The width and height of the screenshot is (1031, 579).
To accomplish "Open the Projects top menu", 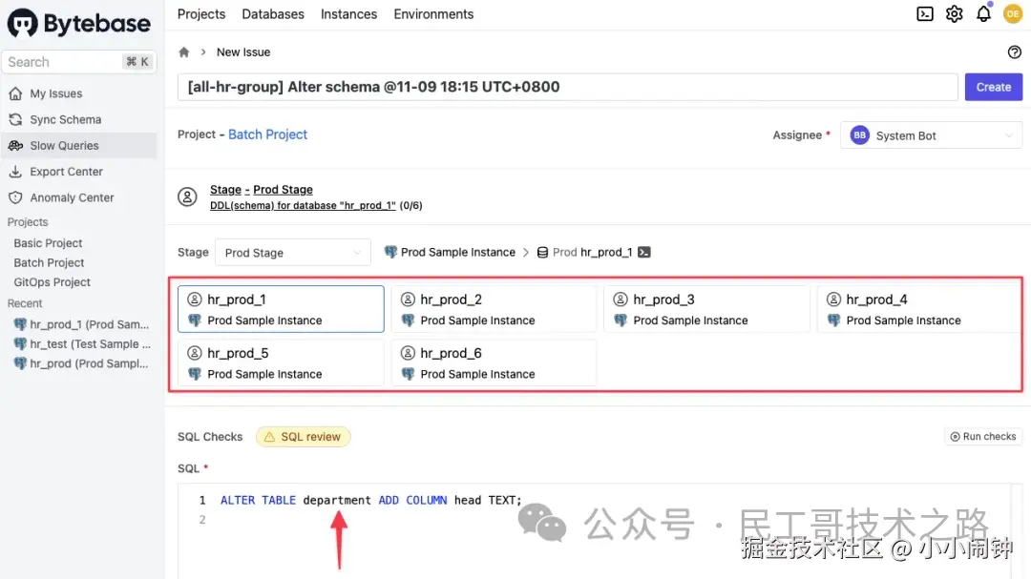I will 201,13.
